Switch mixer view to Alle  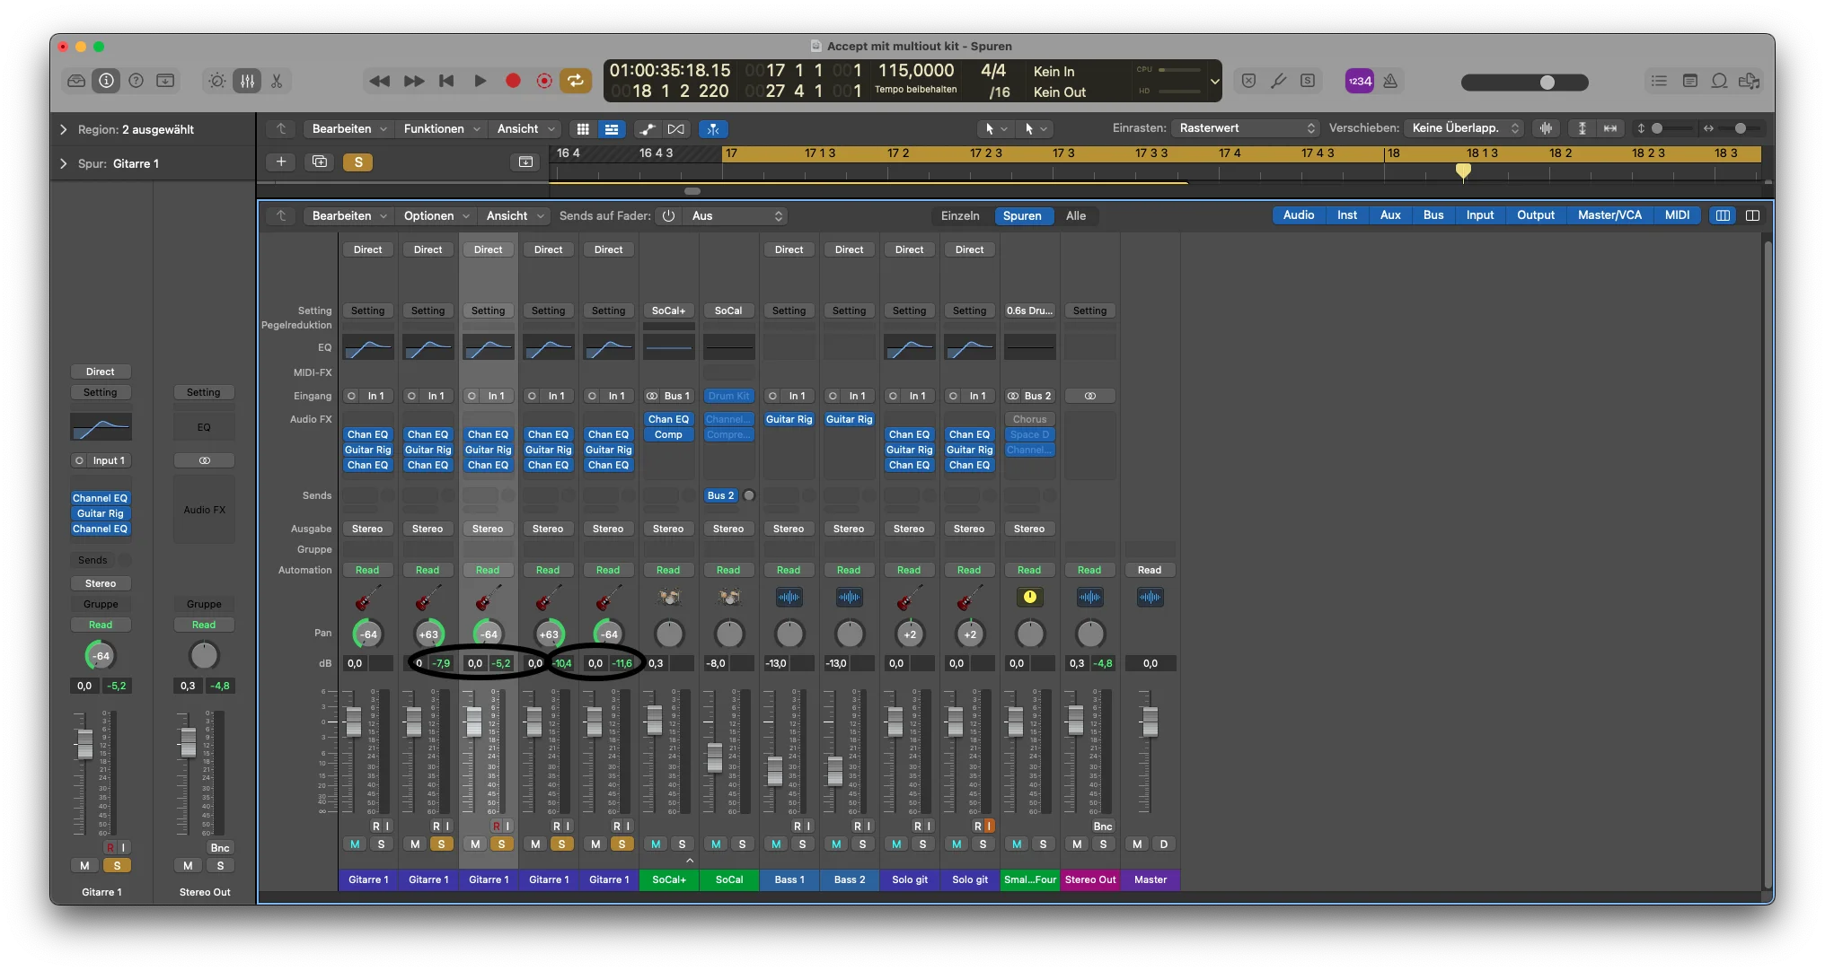[1076, 215]
